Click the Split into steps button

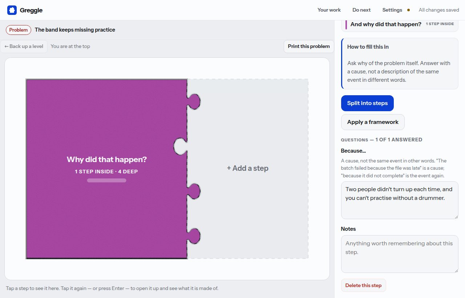(x=367, y=103)
